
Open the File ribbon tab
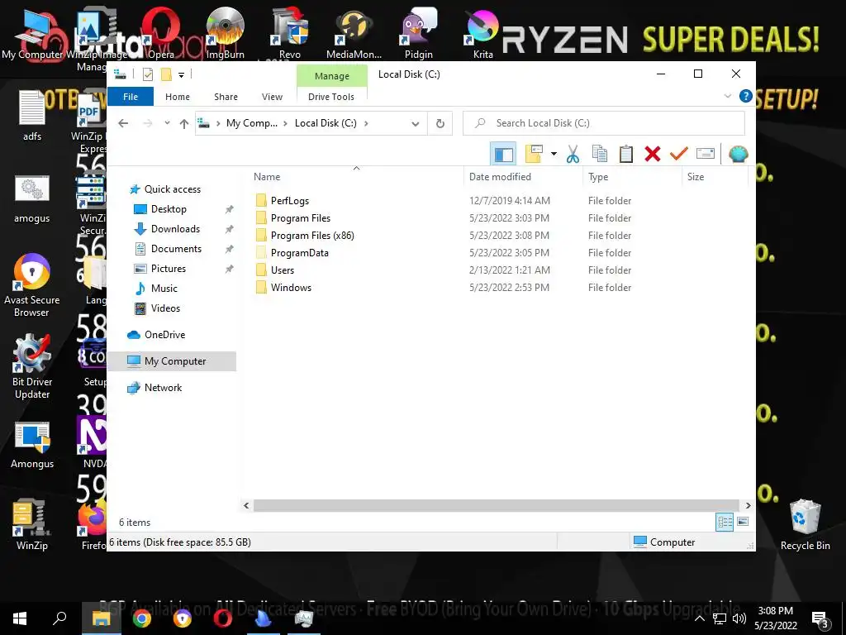pos(131,97)
